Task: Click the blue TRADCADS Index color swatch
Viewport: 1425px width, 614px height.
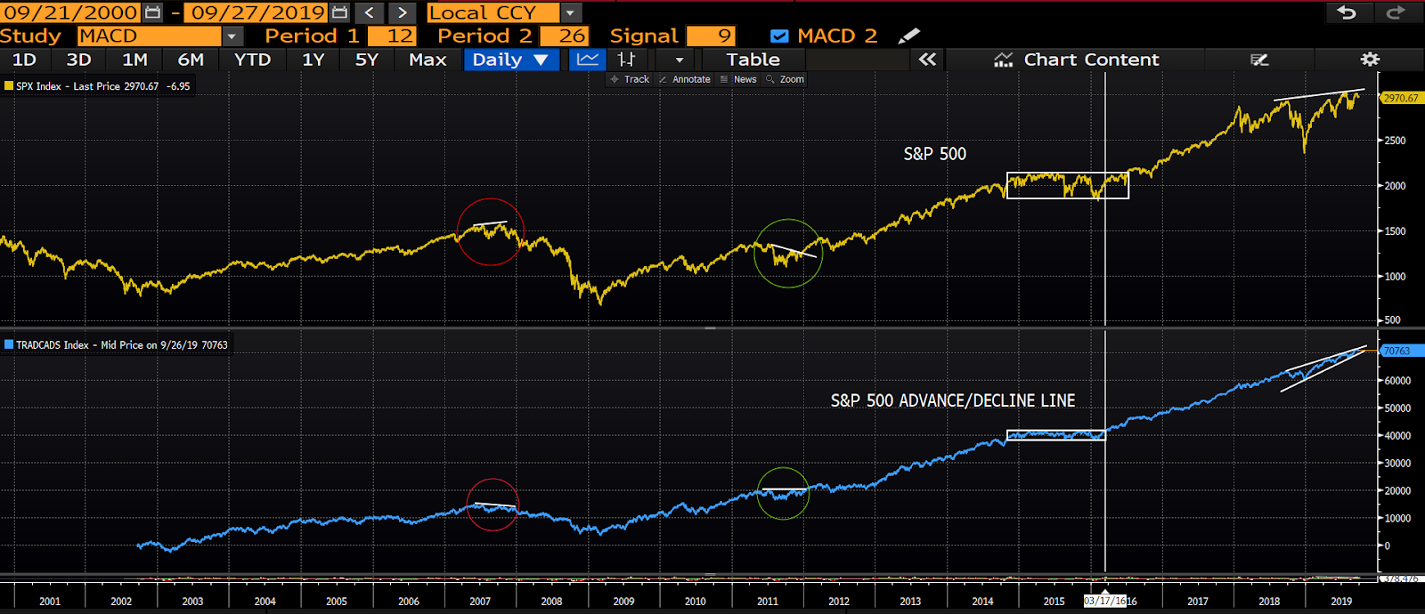Action: point(8,344)
